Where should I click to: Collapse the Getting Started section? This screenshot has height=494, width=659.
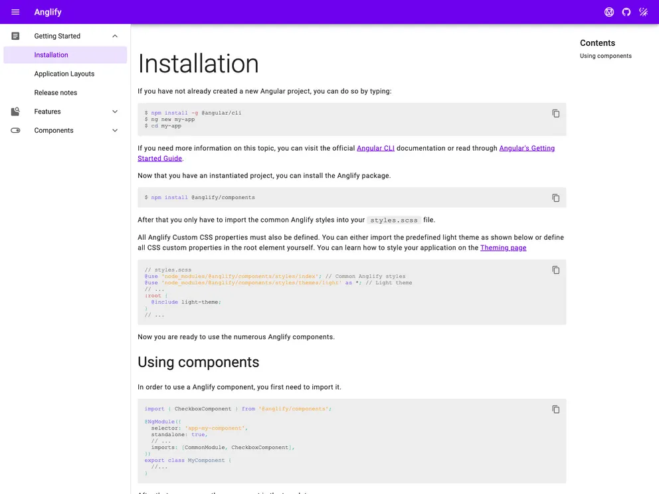tap(114, 35)
